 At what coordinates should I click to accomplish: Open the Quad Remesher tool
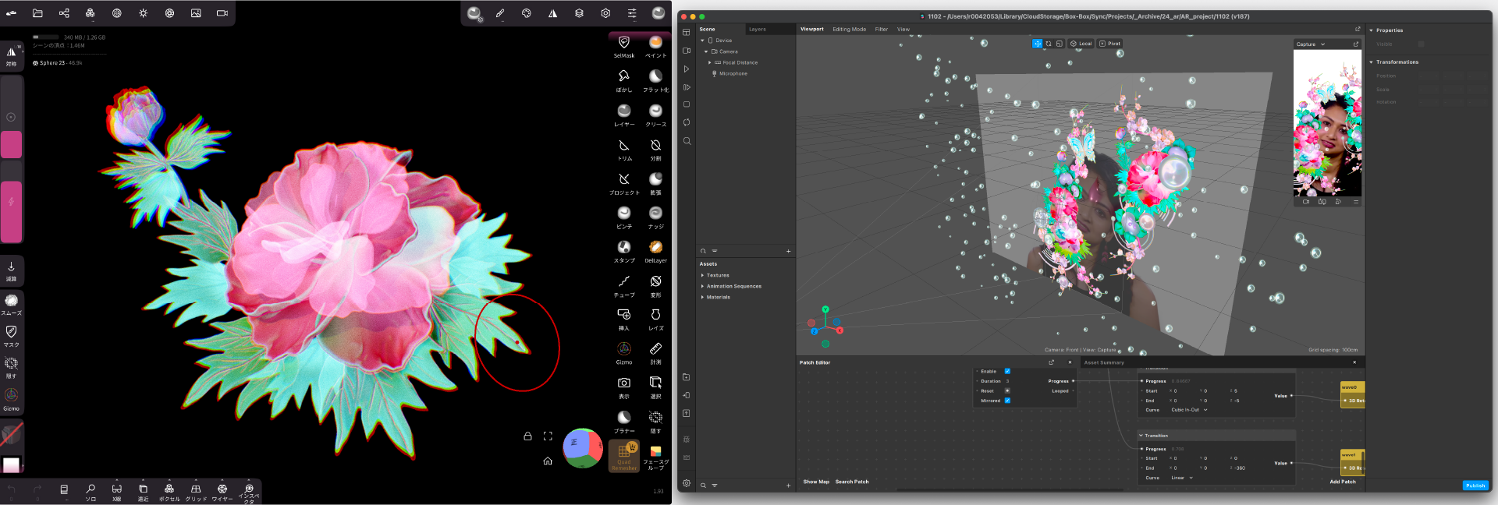(x=624, y=456)
